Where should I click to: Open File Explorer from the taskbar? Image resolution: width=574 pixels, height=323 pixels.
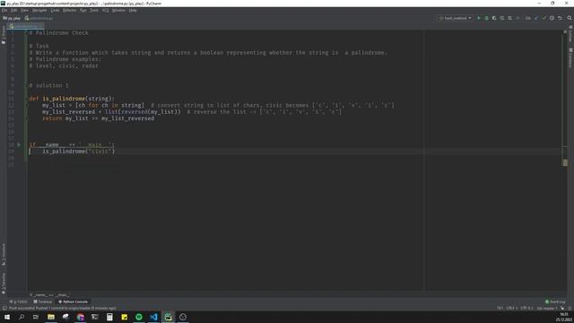point(51,317)
